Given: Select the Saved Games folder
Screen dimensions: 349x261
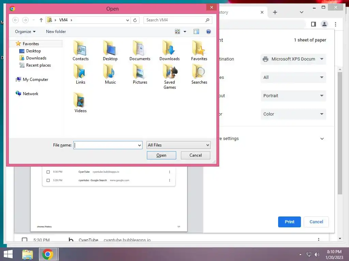Looking at the screenshot, I should (170, 76).
